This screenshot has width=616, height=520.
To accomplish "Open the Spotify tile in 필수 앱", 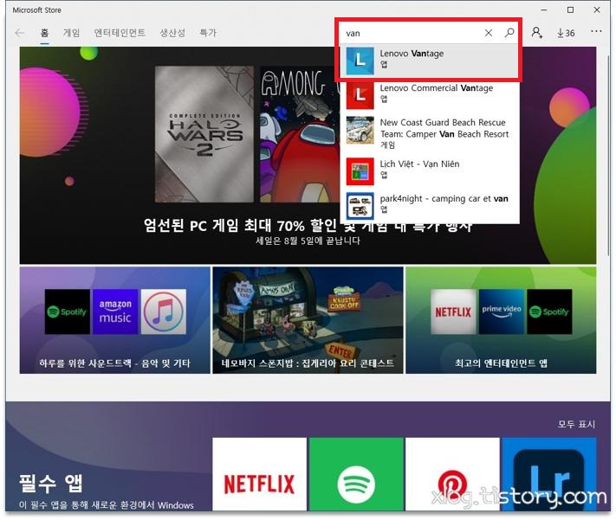I will [x=356, y=474].
